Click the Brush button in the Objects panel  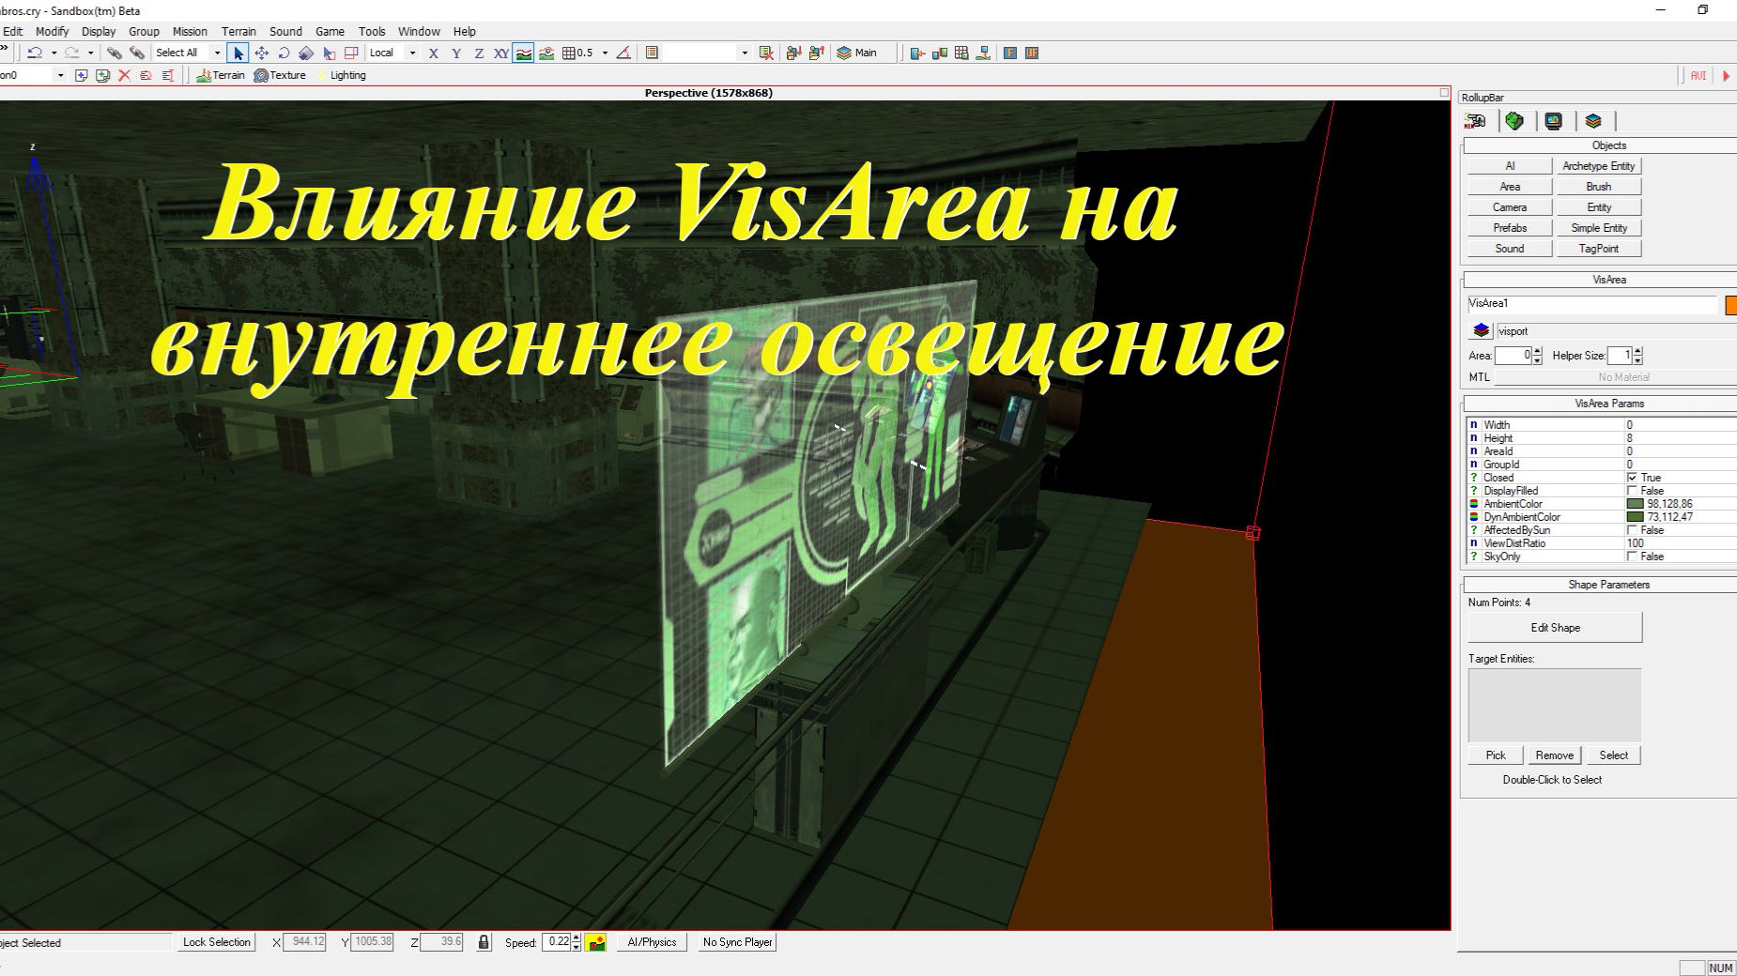[x=1598, y=186]
